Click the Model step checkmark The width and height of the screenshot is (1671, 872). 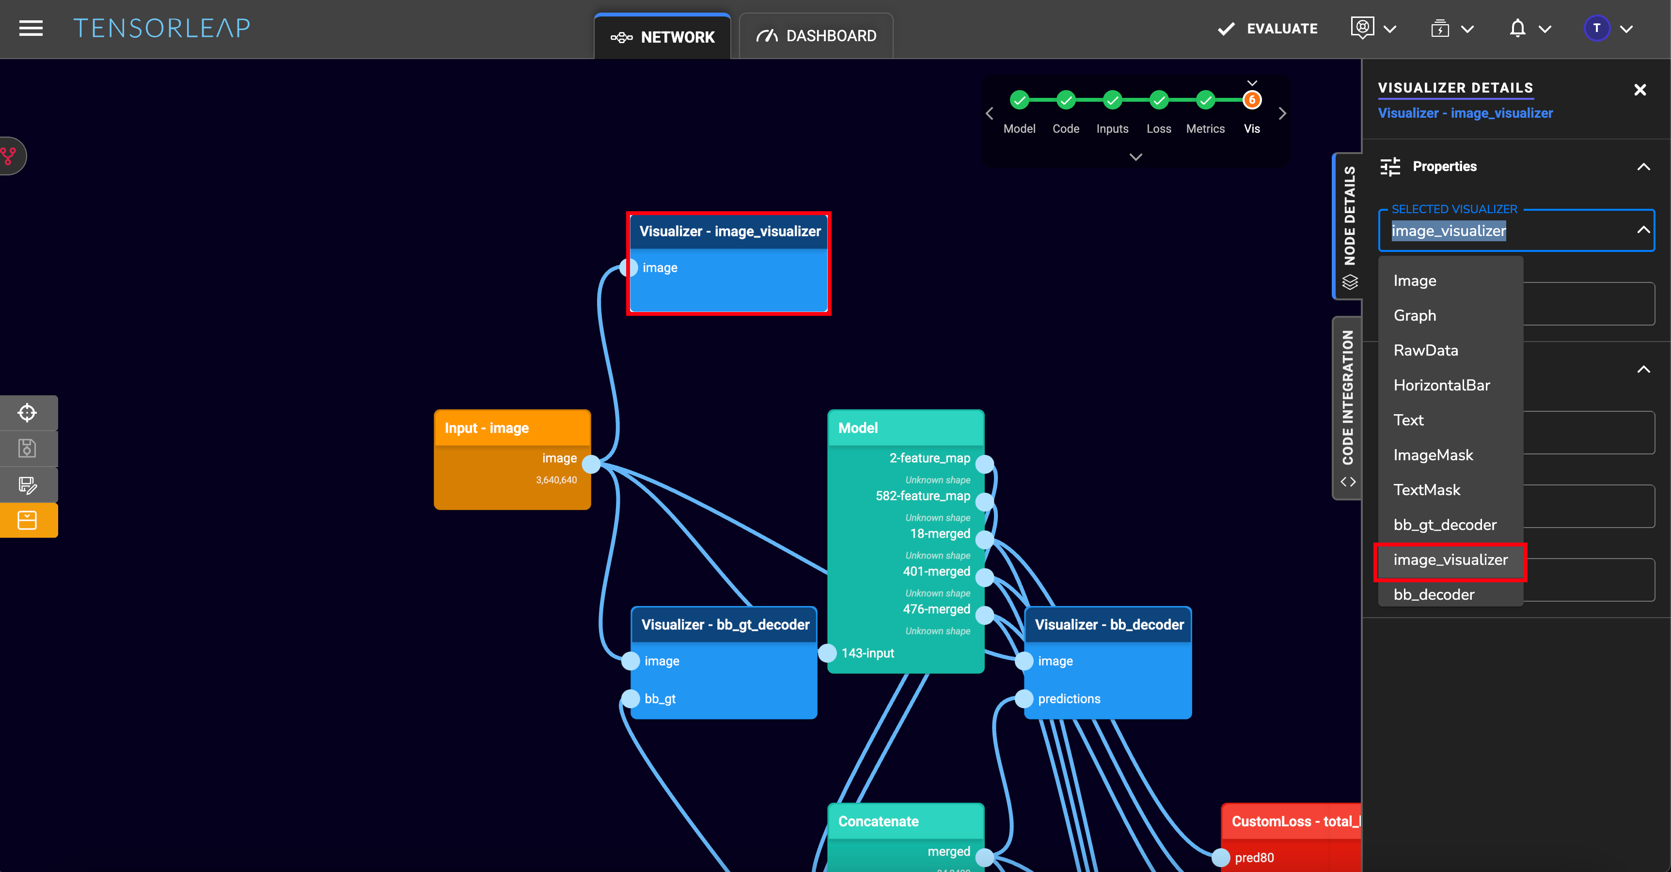tap(1019, 100)
